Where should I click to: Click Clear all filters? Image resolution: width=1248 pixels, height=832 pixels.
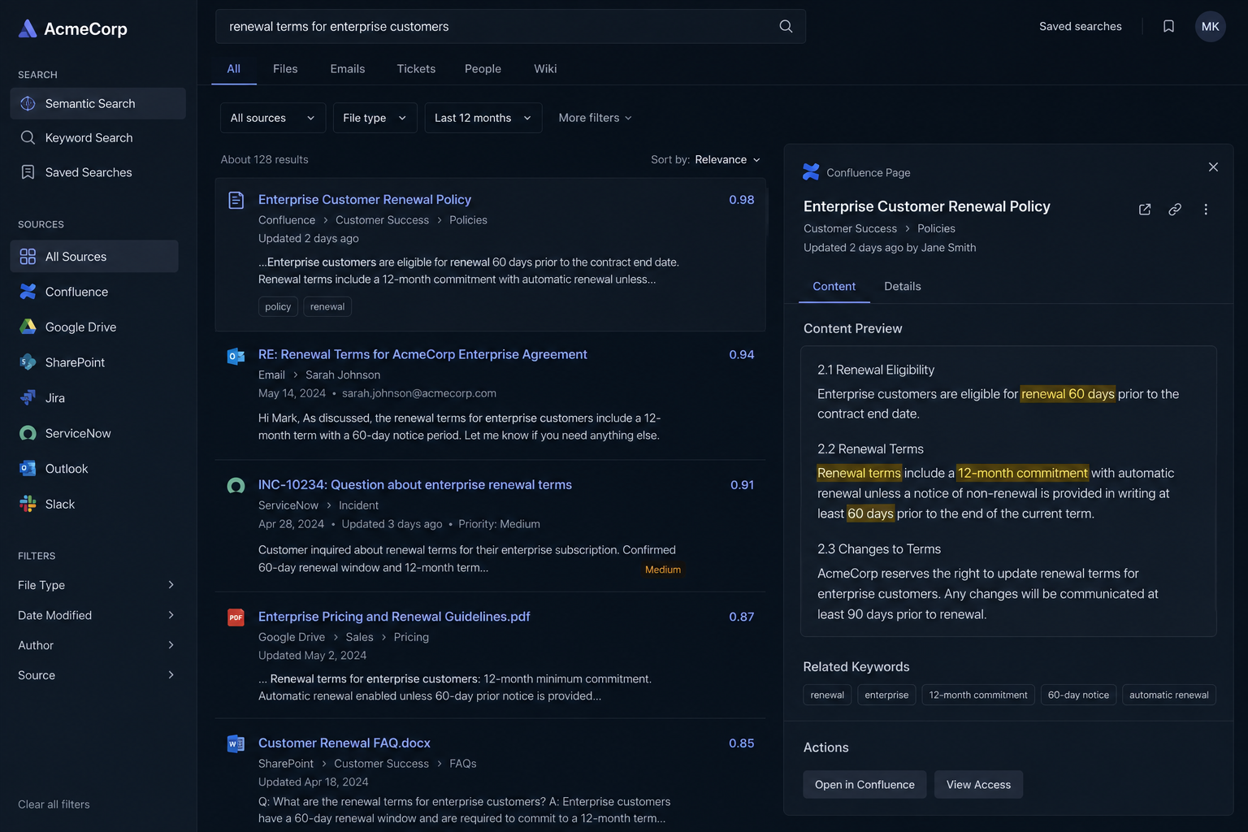(54, 804)
